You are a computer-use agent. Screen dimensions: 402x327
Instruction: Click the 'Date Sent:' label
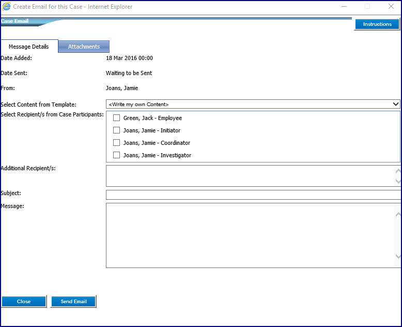(x=14, y=73)
